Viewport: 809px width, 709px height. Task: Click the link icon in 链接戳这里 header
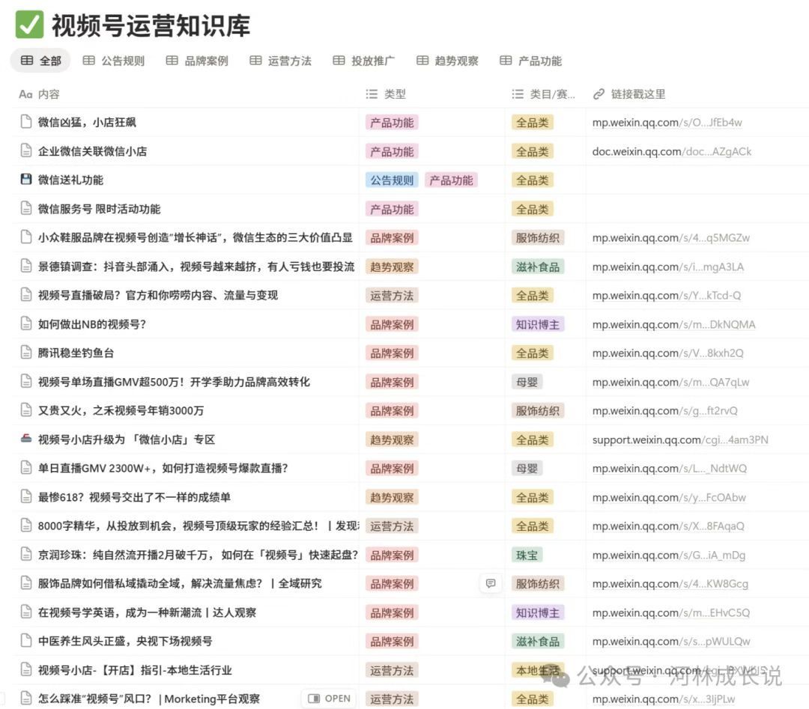coord(599,94)
